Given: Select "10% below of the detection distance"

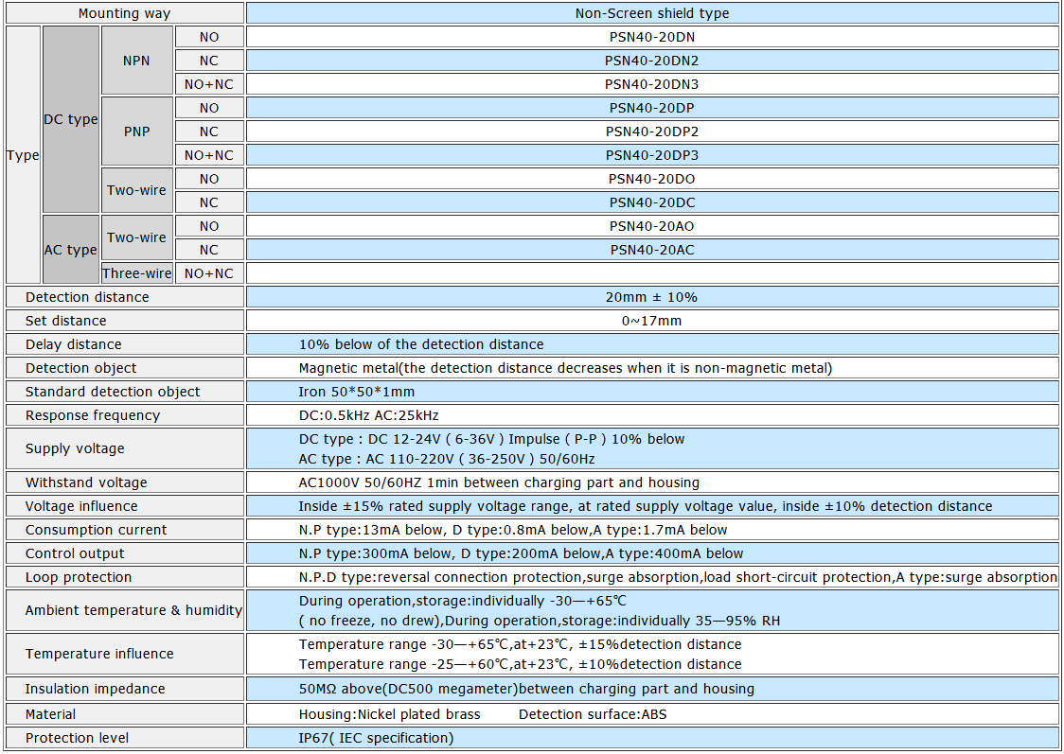Looking at the screenshot, I should pos(421,344).
